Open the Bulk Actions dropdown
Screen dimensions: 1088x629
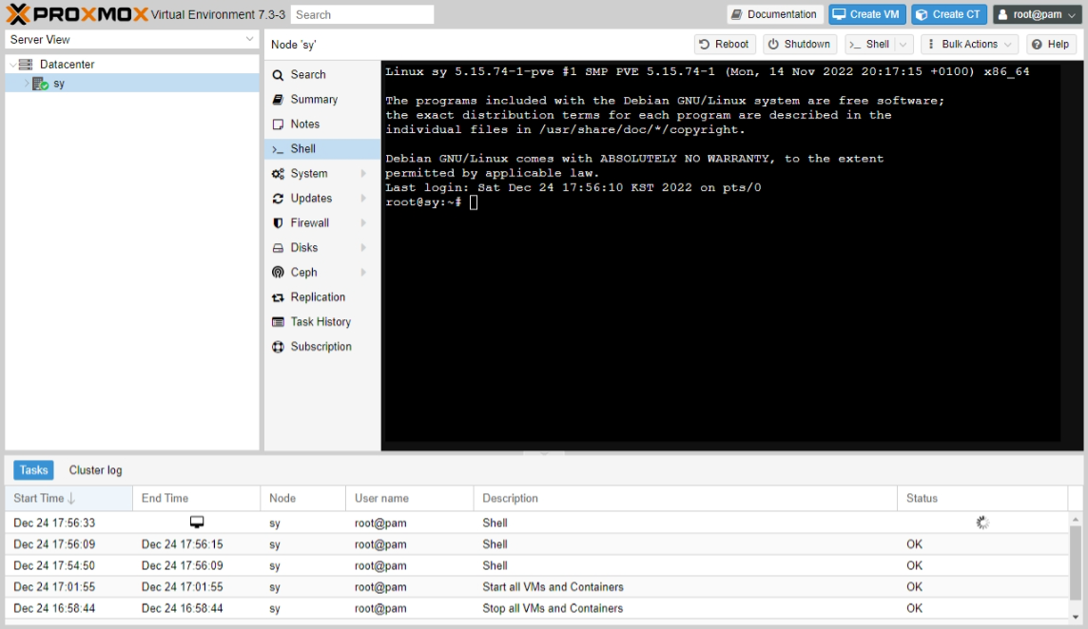click(x=970, y=45)
